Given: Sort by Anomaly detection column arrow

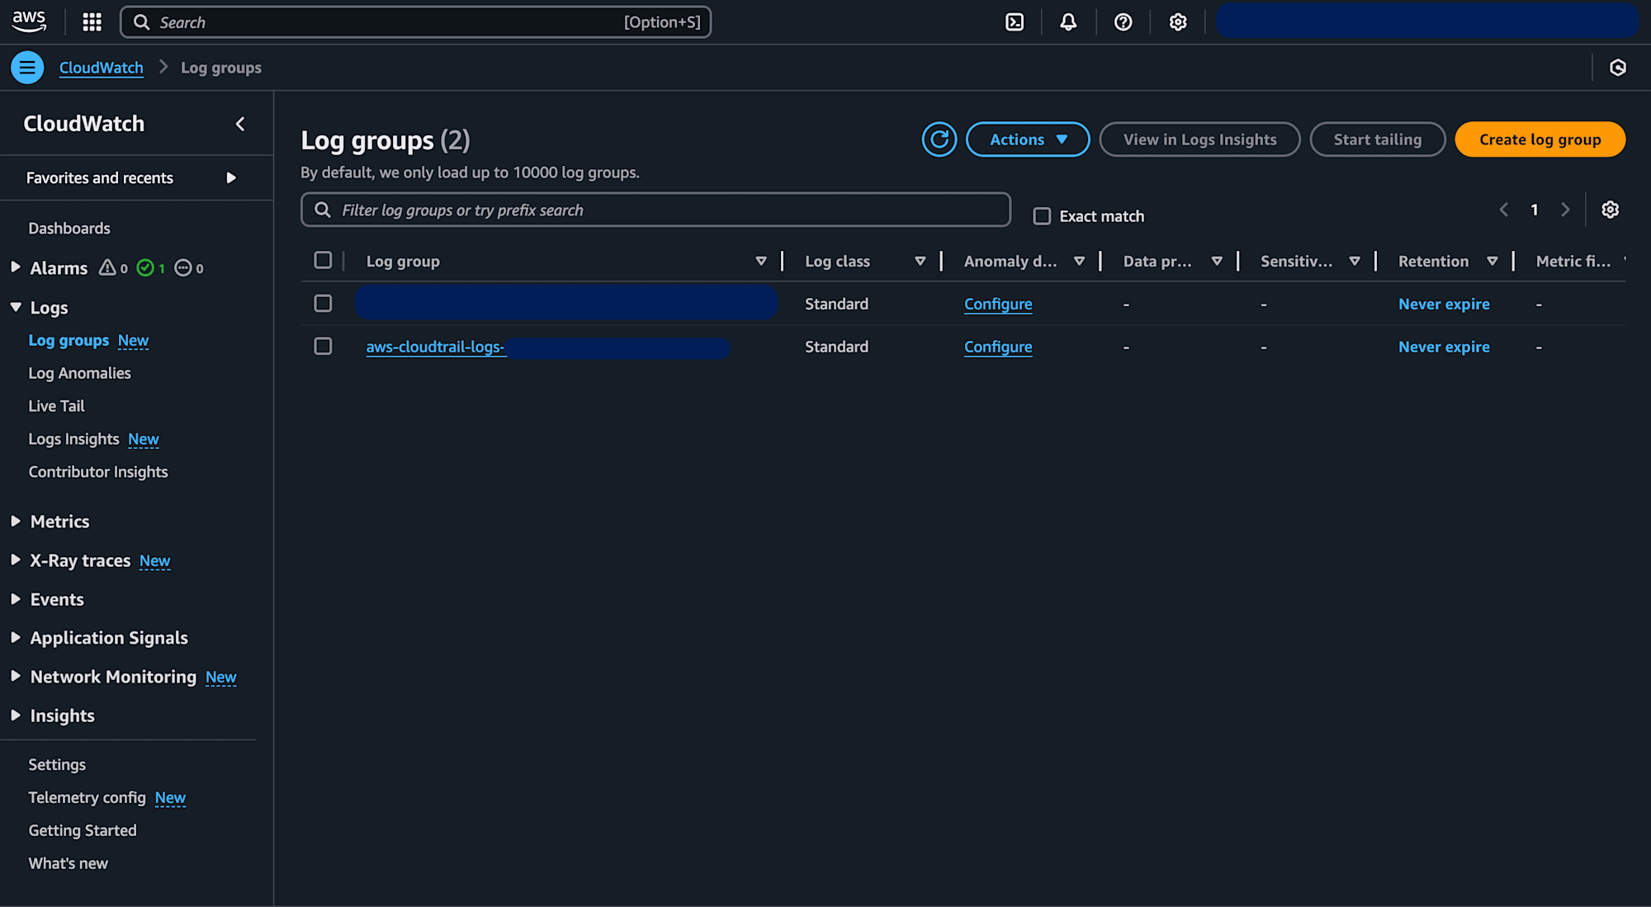Looking at the screenshot, I should pos(1079,262).
